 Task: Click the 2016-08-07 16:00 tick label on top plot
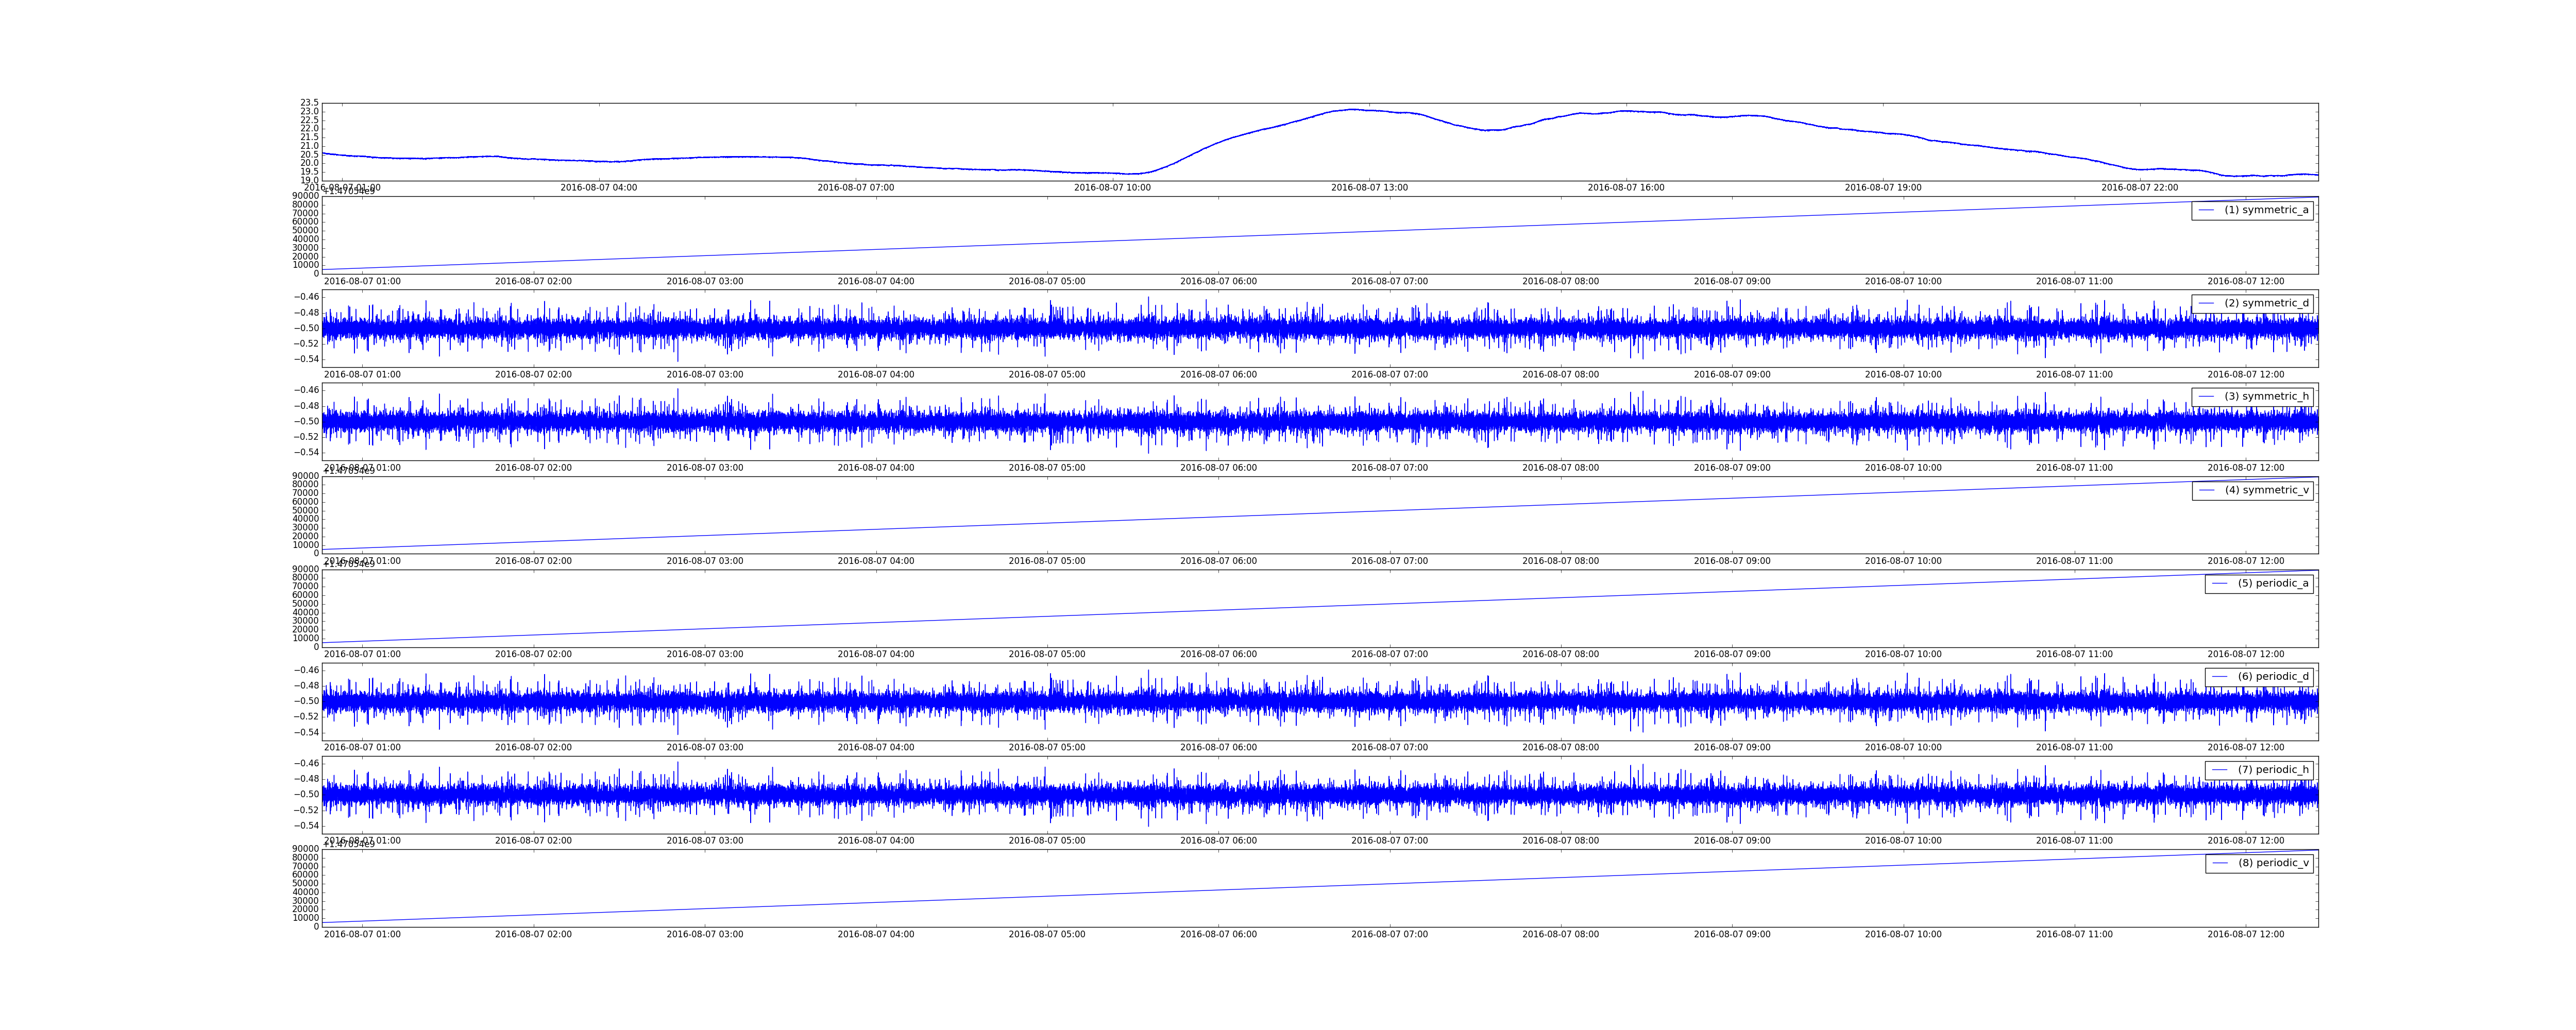point(1626,188)
